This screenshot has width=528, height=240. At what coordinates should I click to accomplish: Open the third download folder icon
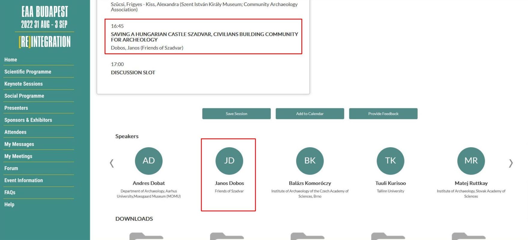point(307,236)
